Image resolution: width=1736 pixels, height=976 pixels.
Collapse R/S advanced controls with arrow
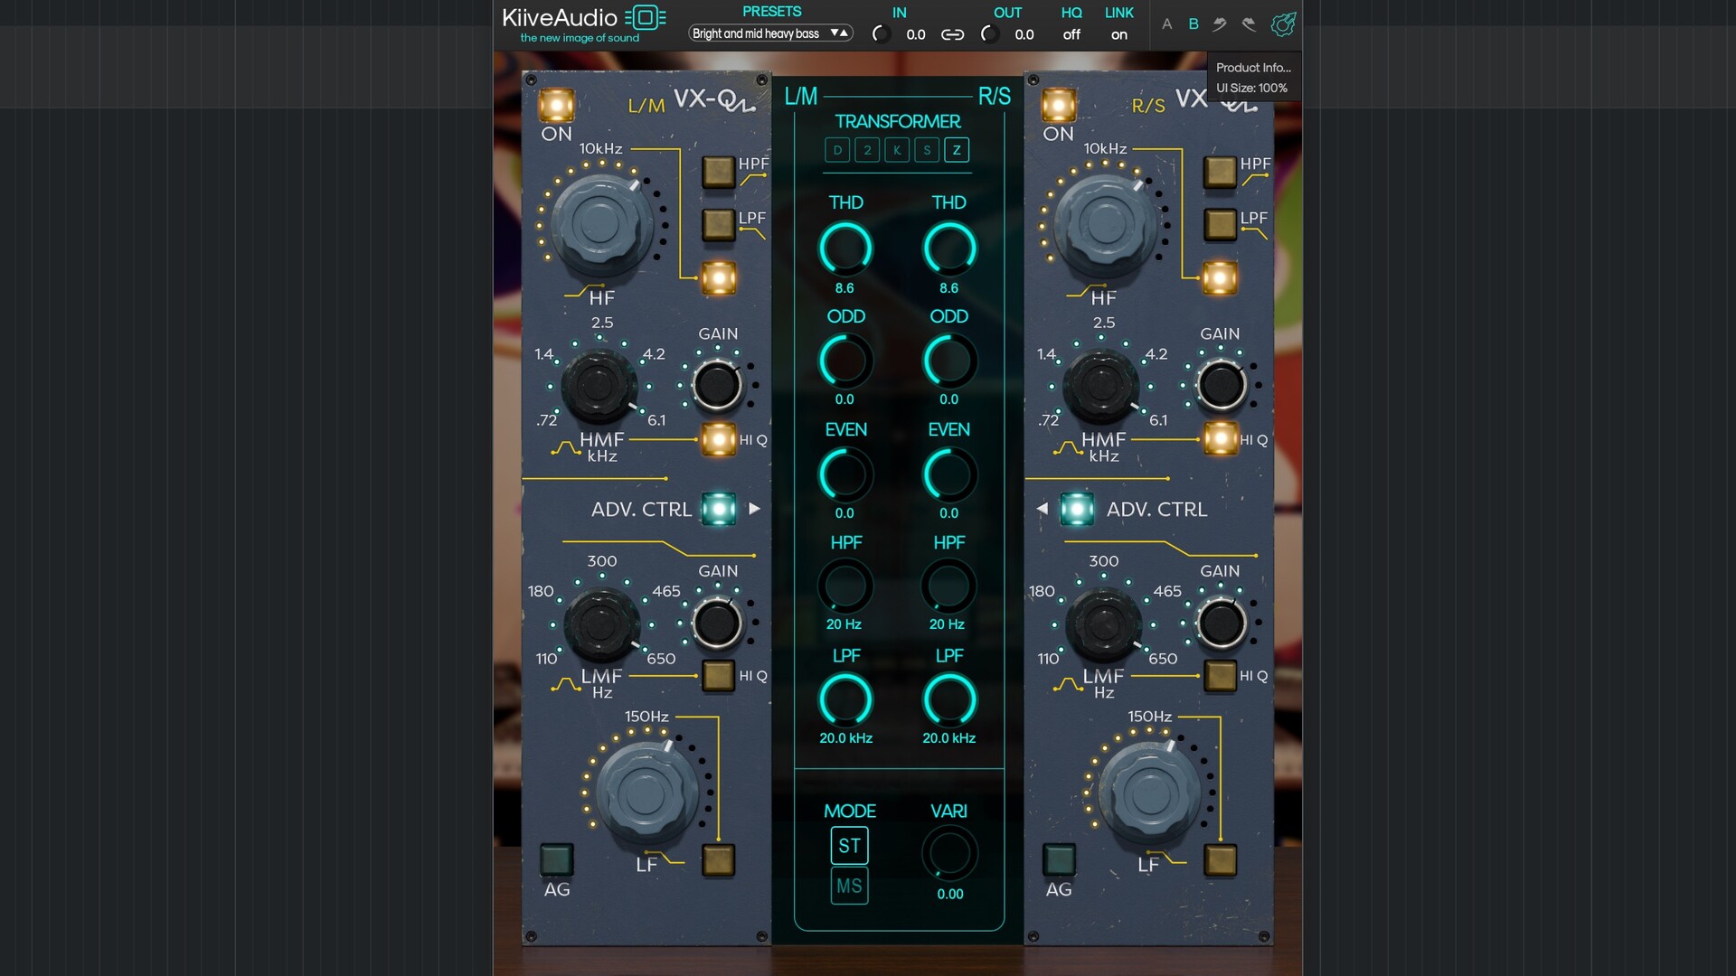1042,509
